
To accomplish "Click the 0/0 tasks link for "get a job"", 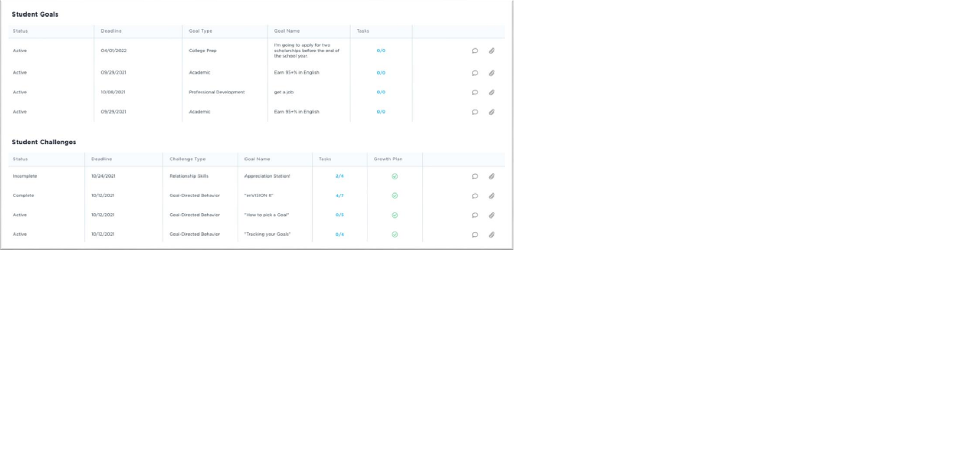I will coord(381,92).
